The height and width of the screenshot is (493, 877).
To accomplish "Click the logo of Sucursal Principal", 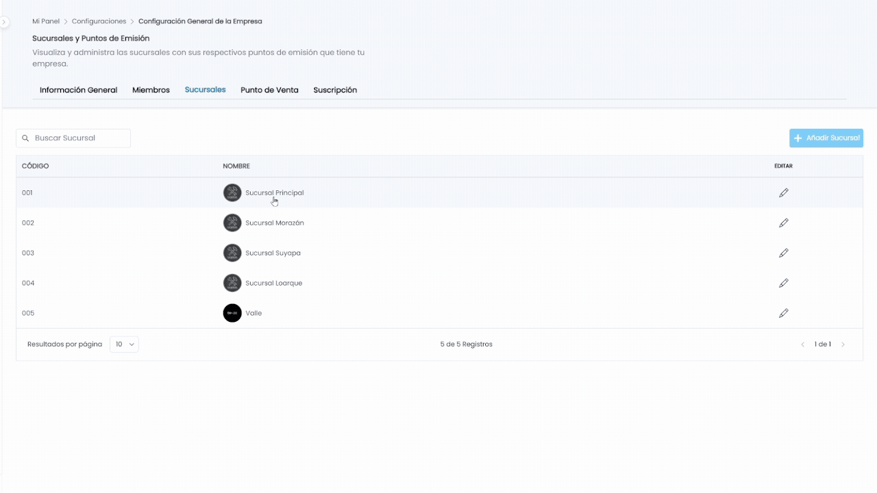I will [232, 192].
